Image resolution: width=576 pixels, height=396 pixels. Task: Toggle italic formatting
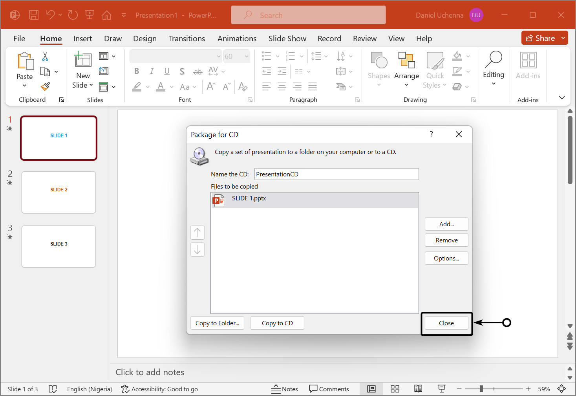[x=152, y=71]
